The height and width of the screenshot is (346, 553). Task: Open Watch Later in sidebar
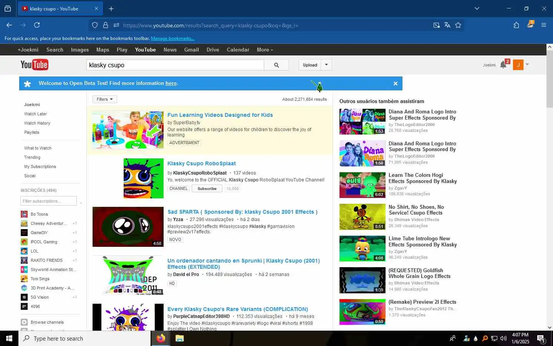coord(35,114)
